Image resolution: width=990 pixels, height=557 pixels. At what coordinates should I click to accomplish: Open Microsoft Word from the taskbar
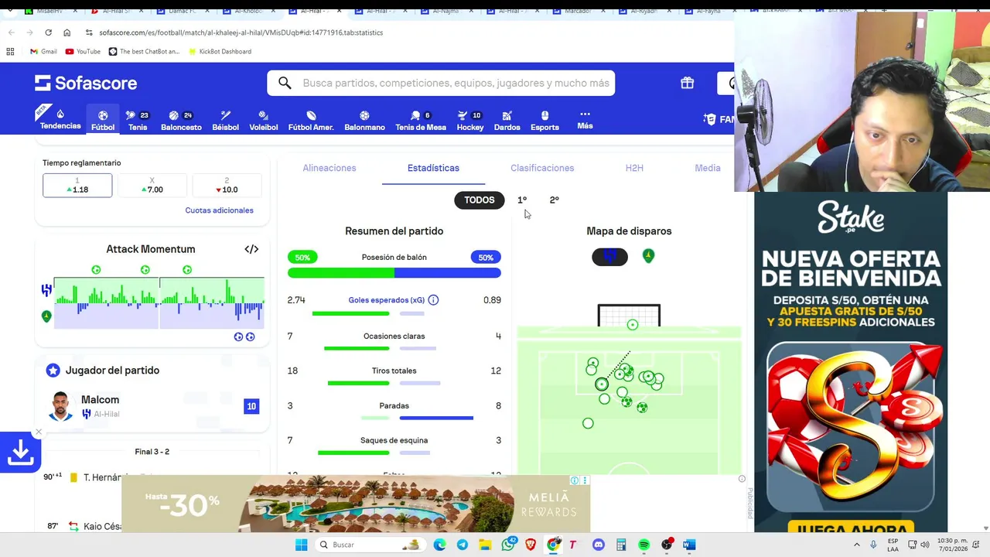(x=689, y=545)
